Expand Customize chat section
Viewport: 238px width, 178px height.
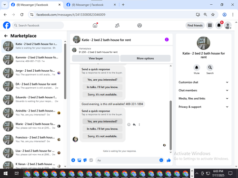pyautogui.click(x=203, y=82)
